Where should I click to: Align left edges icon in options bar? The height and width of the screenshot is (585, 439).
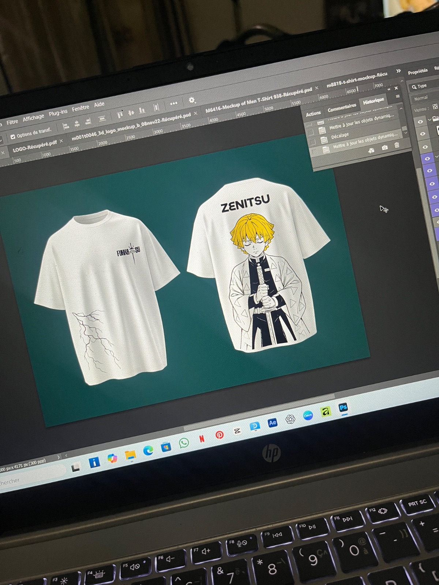(x=66, y=127)
